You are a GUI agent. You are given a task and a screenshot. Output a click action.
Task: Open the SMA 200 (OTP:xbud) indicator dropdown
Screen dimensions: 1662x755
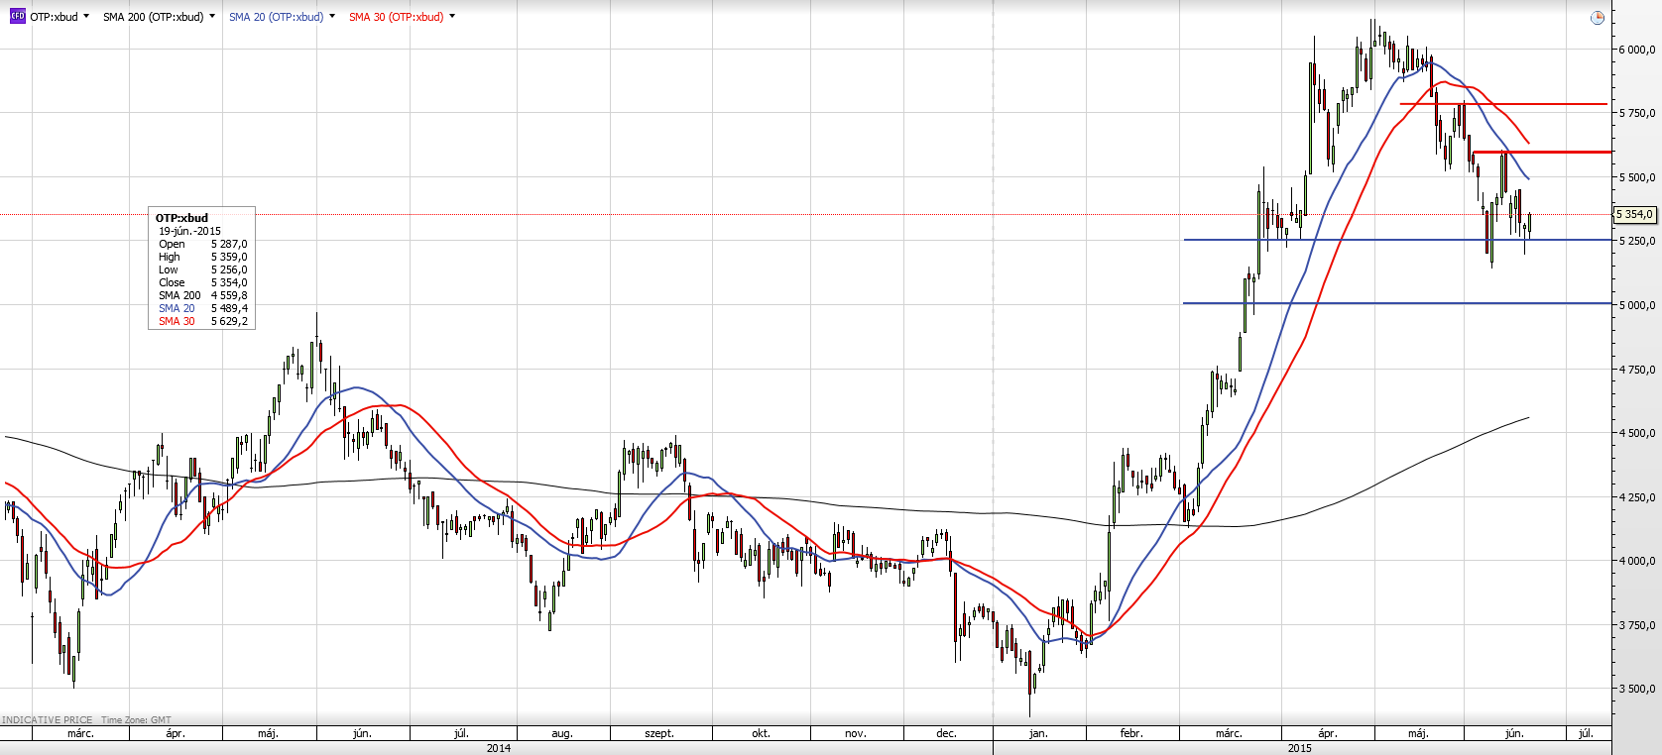pyautogui.click(x=212, y=17)
